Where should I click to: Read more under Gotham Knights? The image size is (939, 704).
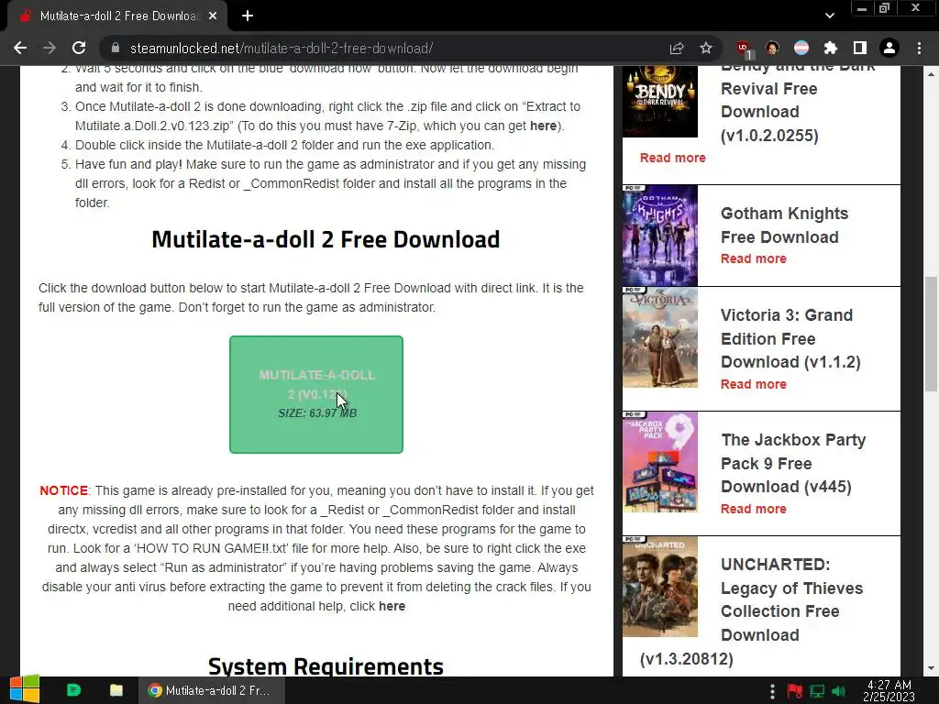[x=754, y=258]
